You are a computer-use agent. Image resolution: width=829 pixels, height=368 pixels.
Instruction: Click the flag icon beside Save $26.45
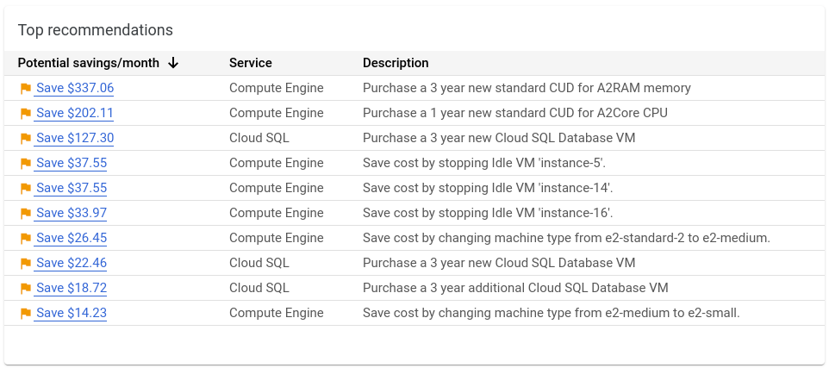point(25,238)
